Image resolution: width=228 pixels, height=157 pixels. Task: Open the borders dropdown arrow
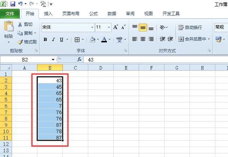pyautogui.click(x=82, y=40)
